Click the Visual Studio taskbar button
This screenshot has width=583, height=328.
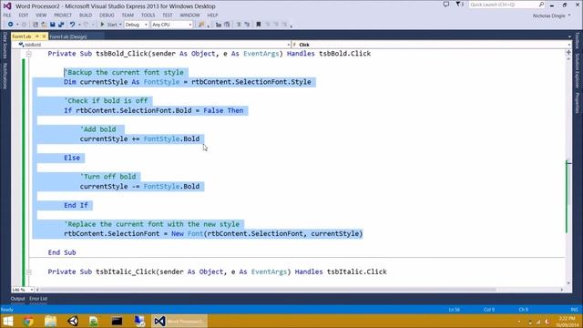[179, 321]
